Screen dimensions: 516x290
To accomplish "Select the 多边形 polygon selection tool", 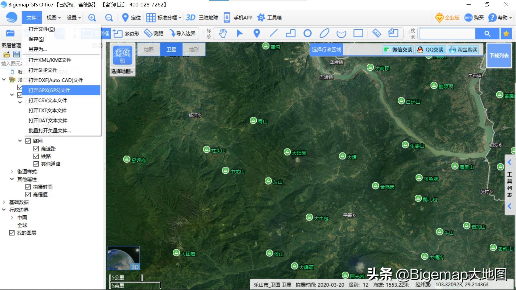I will click(126, 33).
